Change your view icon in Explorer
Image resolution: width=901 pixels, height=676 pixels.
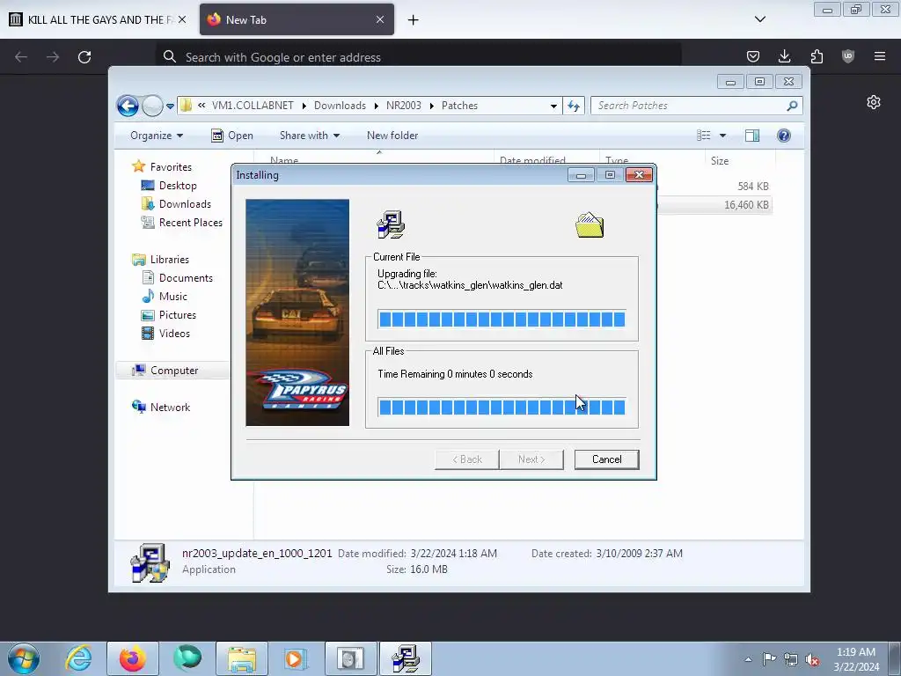click(704, 136)
